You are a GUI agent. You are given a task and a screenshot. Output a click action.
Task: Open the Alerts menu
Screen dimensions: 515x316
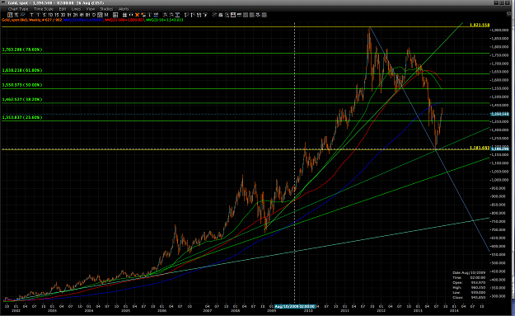coord(124,9)
